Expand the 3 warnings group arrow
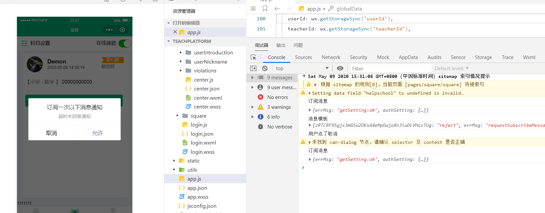The width and height of the screenshot is (545, 213). click(252, 107)
